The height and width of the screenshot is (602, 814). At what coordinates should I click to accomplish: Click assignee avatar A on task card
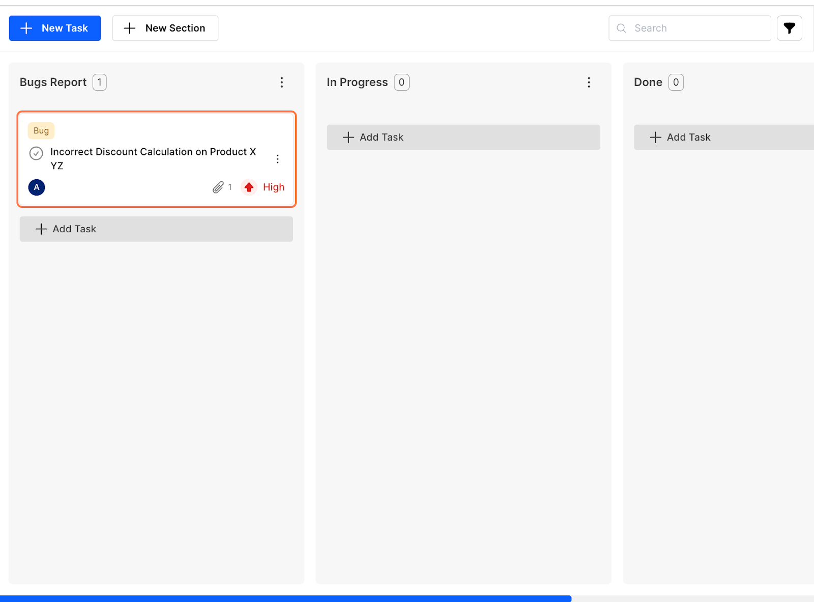point(37,187)
